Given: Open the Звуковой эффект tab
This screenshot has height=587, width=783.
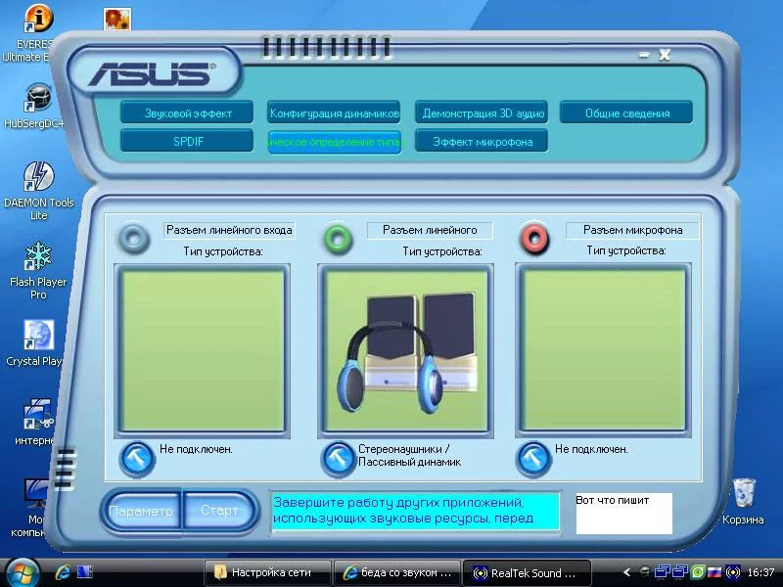Looking at the screenshot, I should 187,113.
